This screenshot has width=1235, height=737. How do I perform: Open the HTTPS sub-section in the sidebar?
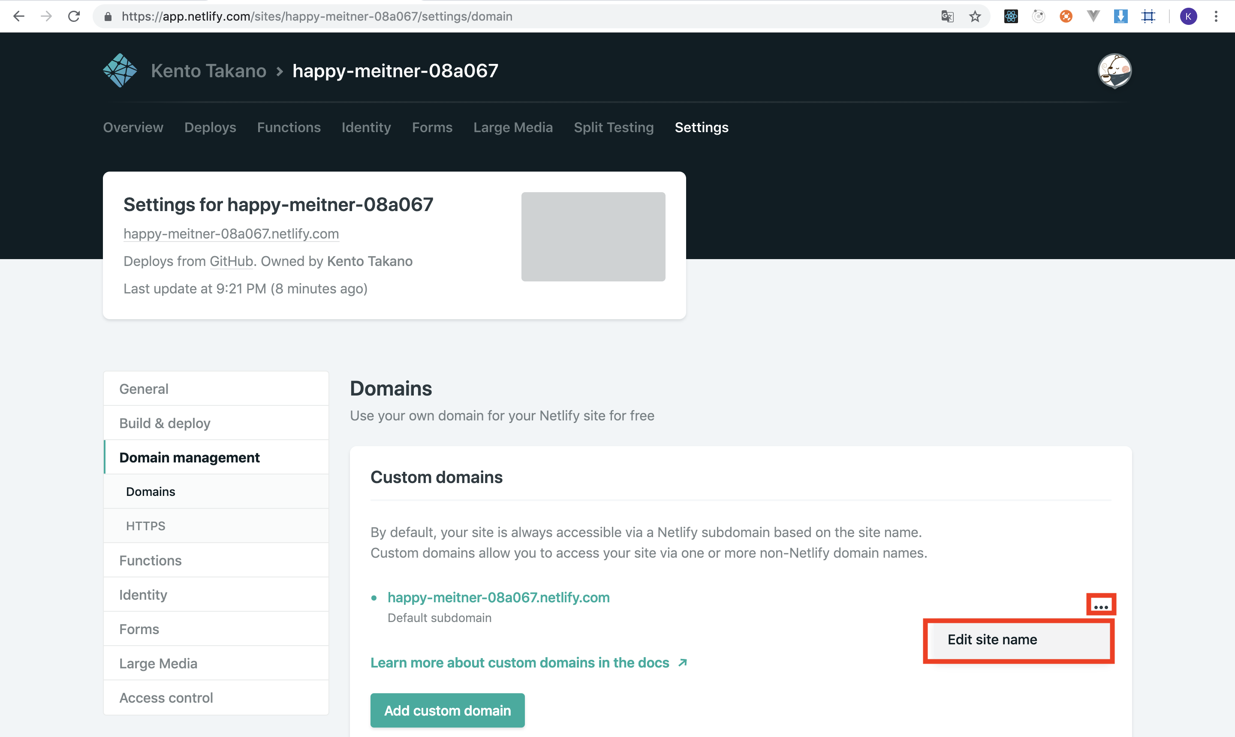tap(145, 526)
